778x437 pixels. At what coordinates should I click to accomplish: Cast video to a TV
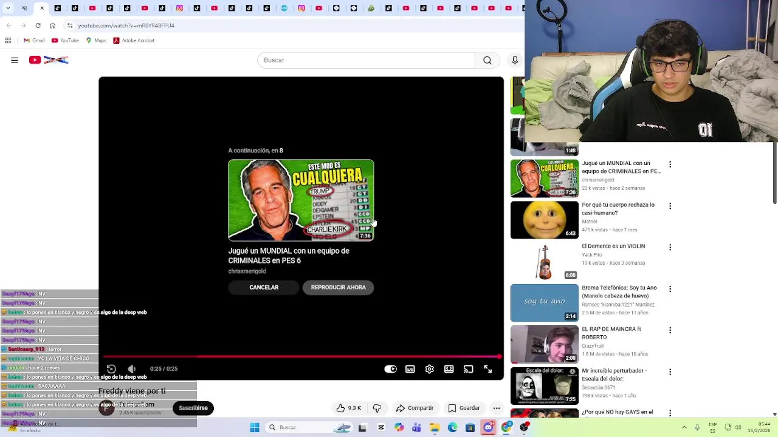[469, 369]
